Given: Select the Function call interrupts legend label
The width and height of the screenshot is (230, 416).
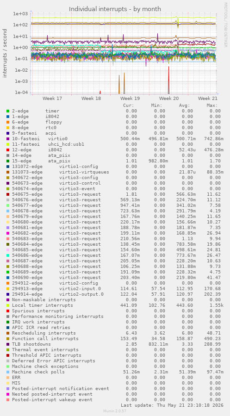Looking at the screenshot, I should [x=45, y=339].
